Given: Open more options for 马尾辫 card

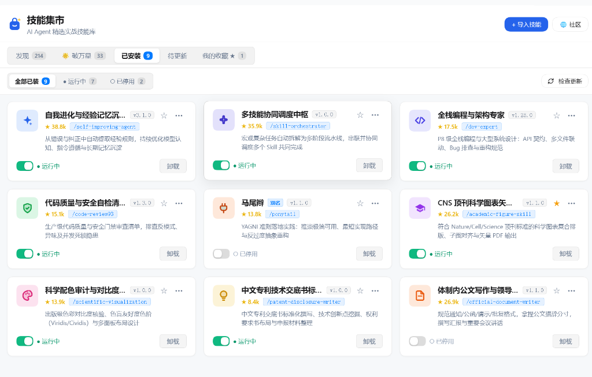Looking at the screenshot, I should pyautogui.click(x=375, y=203).
